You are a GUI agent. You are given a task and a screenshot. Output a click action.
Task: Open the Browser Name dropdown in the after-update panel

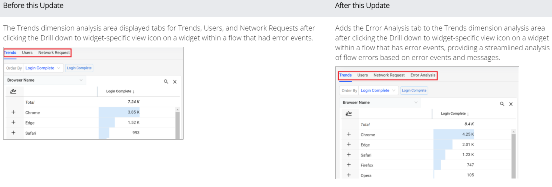[x=380, y=102]
